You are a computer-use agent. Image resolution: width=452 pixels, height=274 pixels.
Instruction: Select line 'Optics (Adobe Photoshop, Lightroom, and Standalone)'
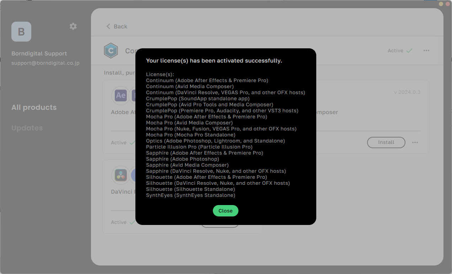tap(215, 141)
